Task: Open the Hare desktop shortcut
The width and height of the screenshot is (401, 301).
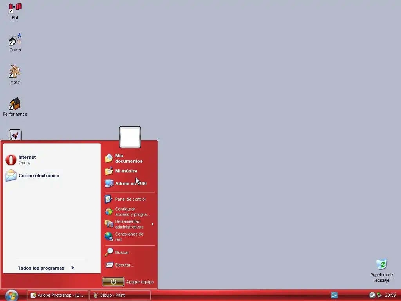Action: click(x=15, y=74)
